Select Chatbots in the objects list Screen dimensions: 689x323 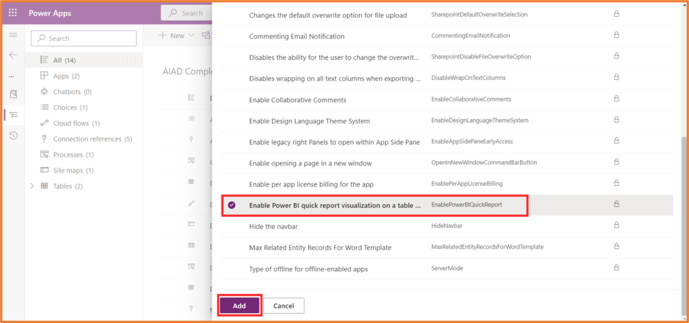(x=72, y=92)
